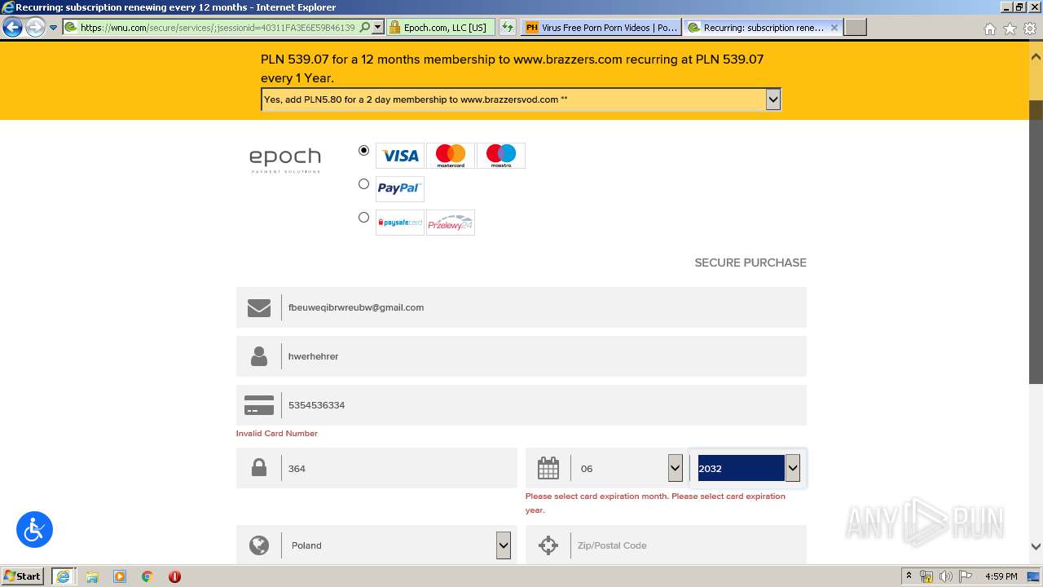Viewport: 1043px width, 587px height.
Task: Open a new blank browser tab
Action: click(x=855, y=27)
